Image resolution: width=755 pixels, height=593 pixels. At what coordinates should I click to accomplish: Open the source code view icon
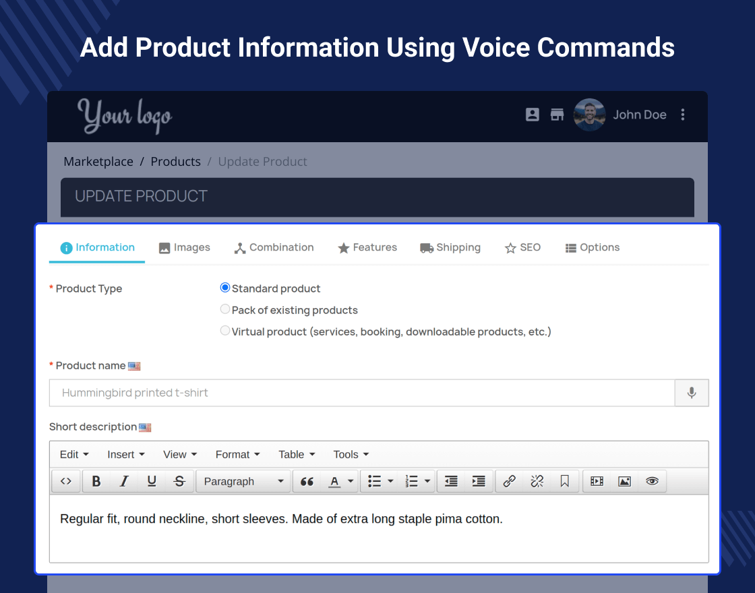66,481
